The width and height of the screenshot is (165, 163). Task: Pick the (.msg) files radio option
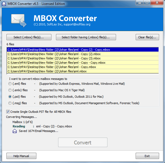pos(10,103)
